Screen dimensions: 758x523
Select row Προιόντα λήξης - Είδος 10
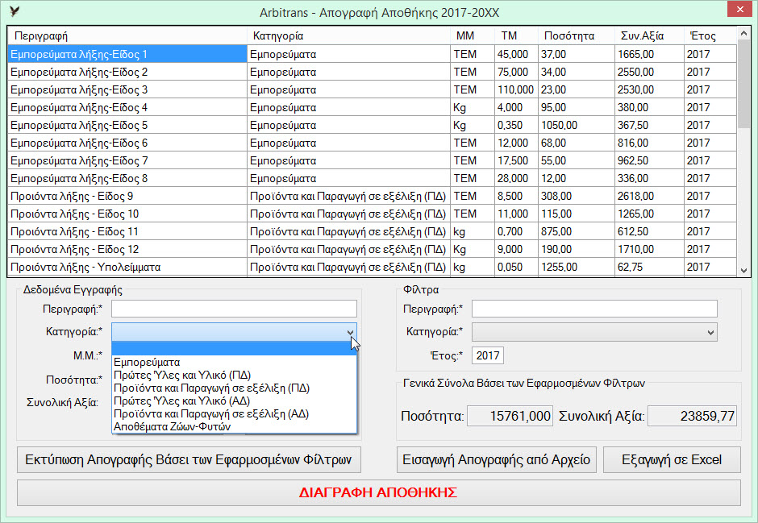coord(373,214)
